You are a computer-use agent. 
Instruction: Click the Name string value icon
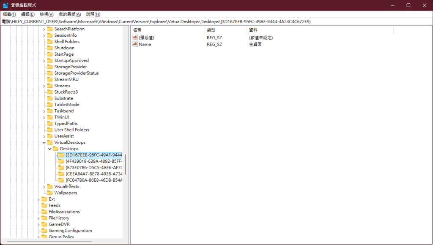pyautogui.click(x=135, y=44)
